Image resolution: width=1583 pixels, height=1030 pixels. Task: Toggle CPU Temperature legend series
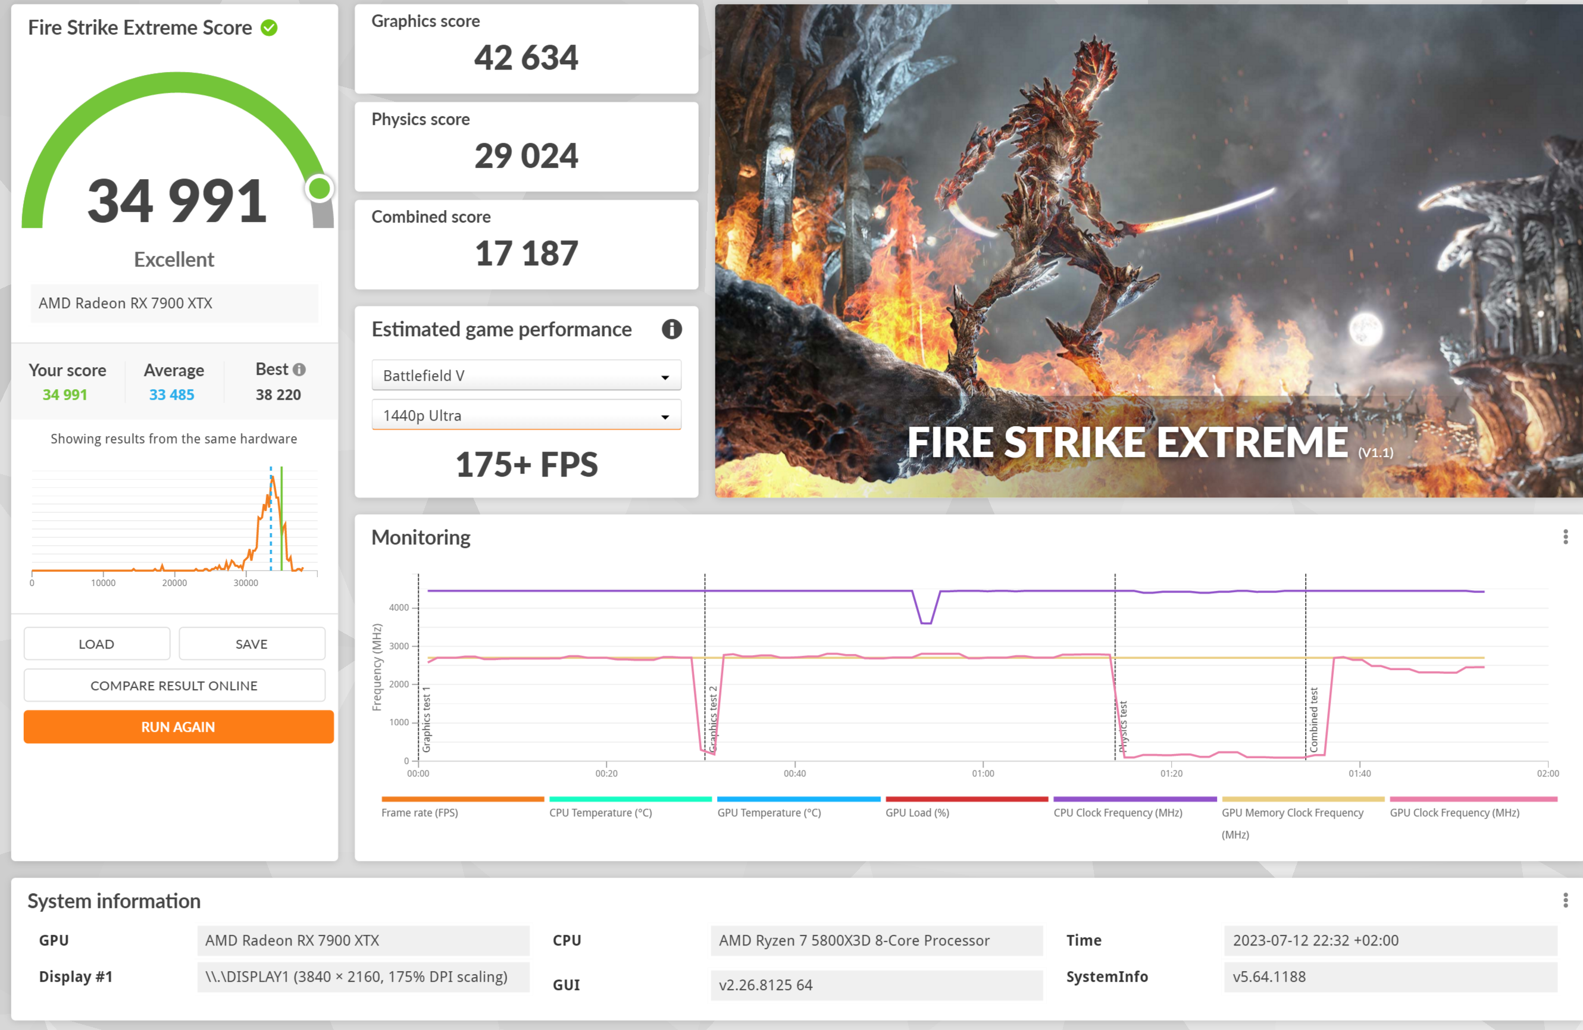600,813
